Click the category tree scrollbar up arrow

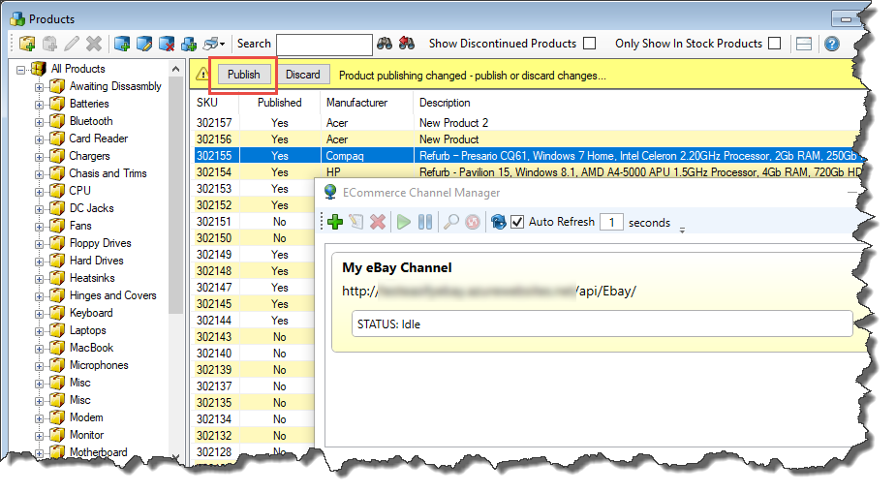(x=176, y=70)
